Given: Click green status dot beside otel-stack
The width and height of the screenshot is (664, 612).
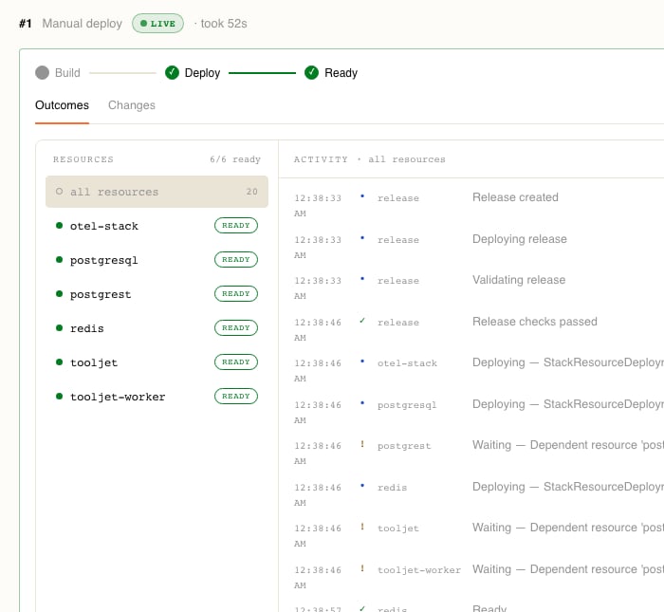Looking at the screenshot, I should (x=59, y=225).
